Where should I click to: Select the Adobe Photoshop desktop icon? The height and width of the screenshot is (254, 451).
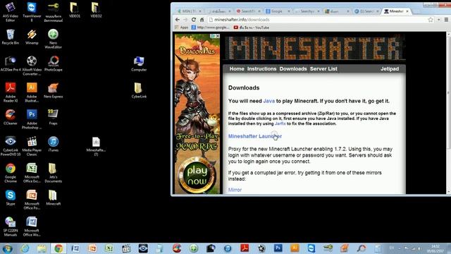coord(32,119)
